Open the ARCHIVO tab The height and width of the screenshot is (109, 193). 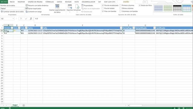pyautogui.click(x=4, y=2)
